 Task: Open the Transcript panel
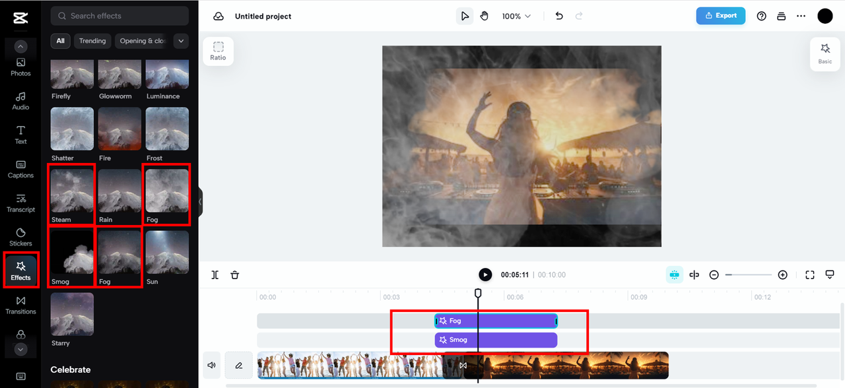[20, 204]
